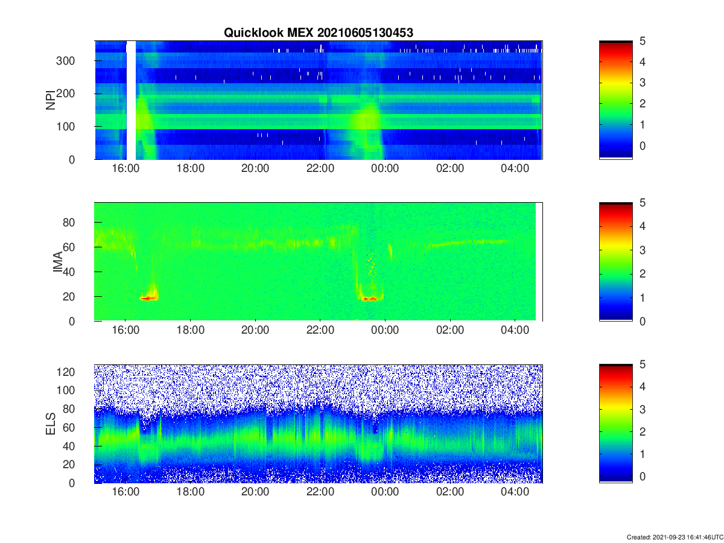Click the 22:00 time tick below NPI panel
The image size is (724, 543).
point(320,168)
